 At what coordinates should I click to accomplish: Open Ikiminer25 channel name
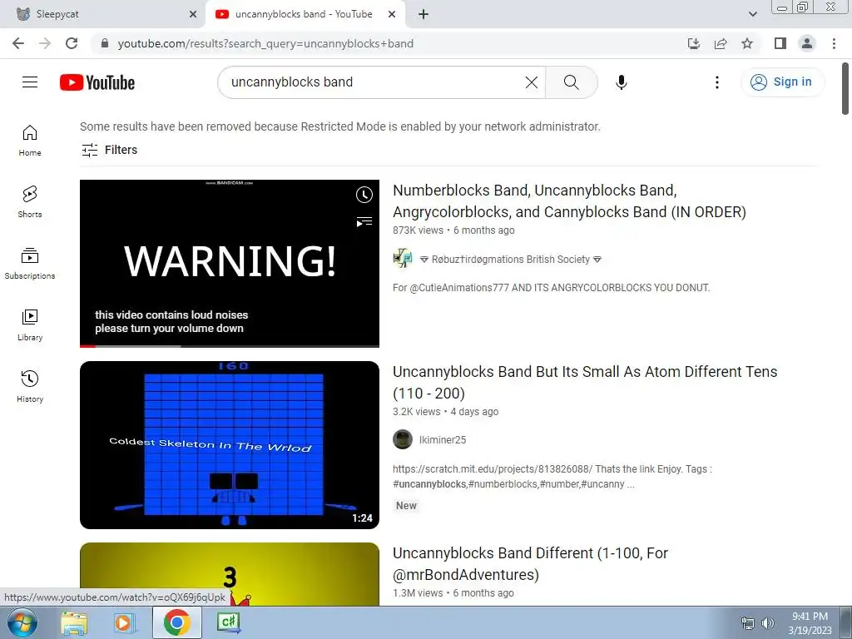443,439
